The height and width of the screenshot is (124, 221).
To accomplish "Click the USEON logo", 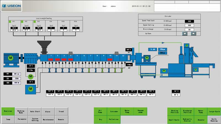I will tap(11, 6).
